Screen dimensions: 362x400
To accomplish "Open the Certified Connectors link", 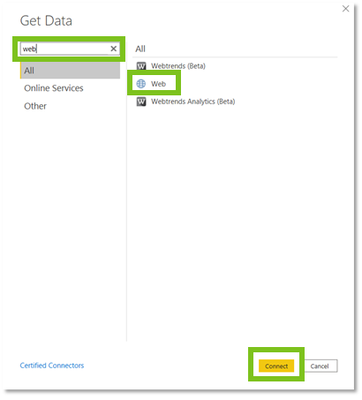I will coord(52,366).
